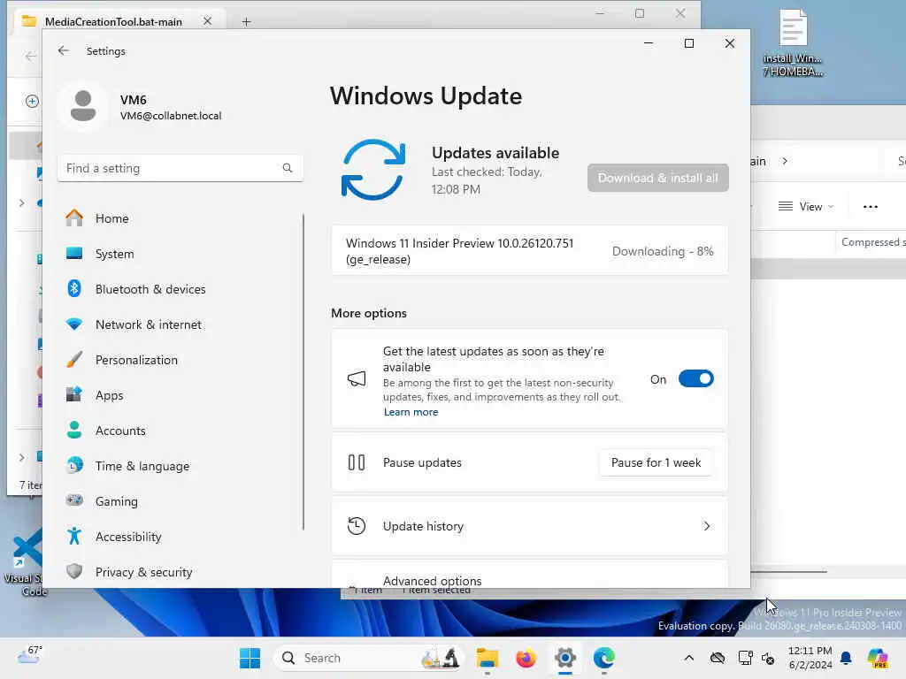Open the Windows Start menu

click(x=250, y=658)
